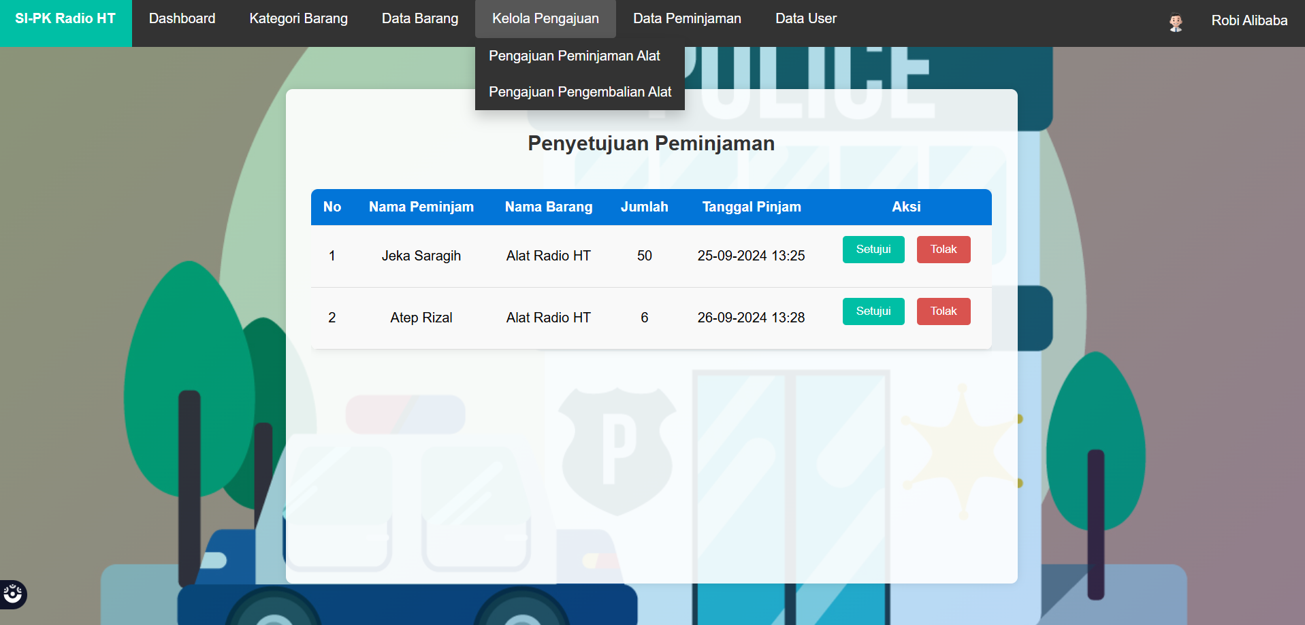Click the Jumlah column header
This screenshot has height=625, width=1305.
(x=644, y=207)
